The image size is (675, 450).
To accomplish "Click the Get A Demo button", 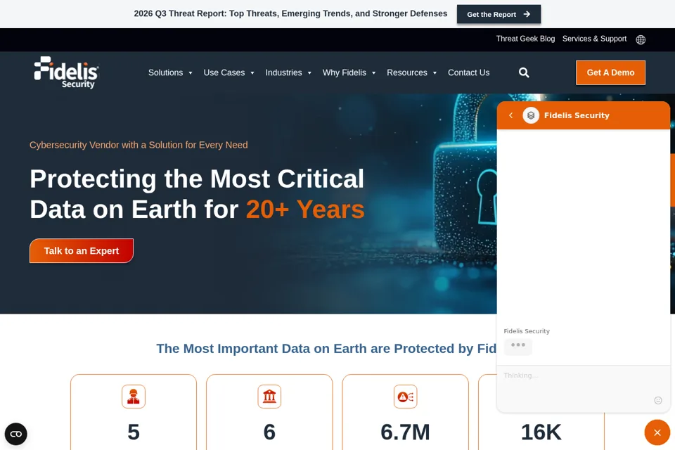I will [610, 73].
